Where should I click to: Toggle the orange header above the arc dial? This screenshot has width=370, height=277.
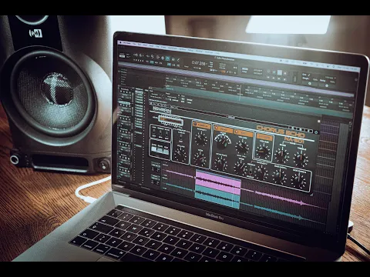[224, 129]
